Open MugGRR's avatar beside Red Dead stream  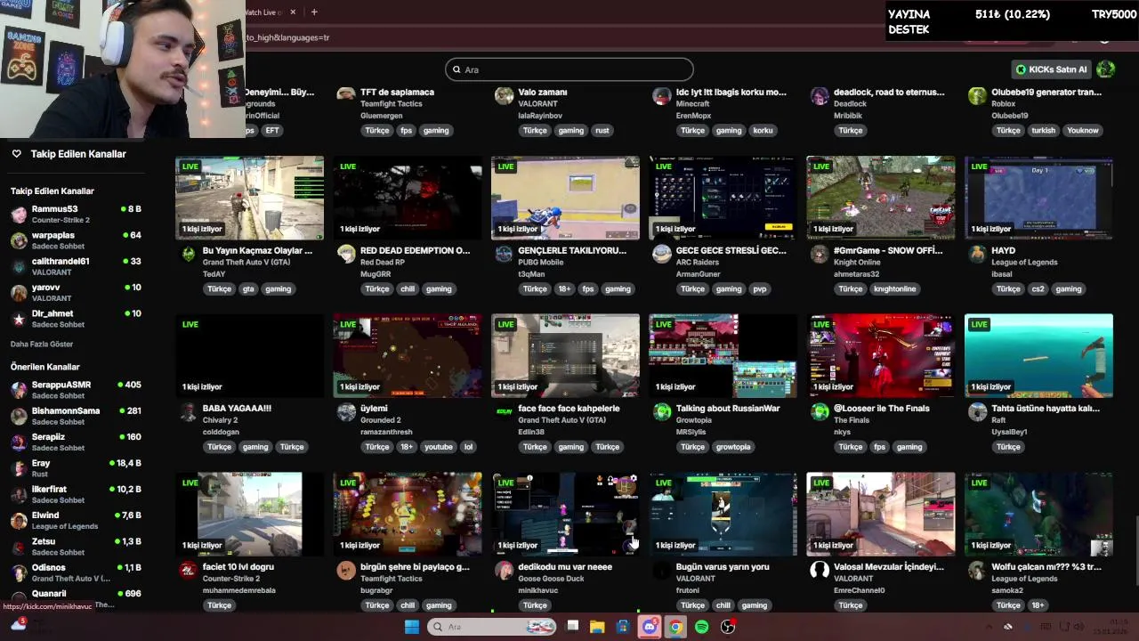pyautogui.click(x=346, y=254)
